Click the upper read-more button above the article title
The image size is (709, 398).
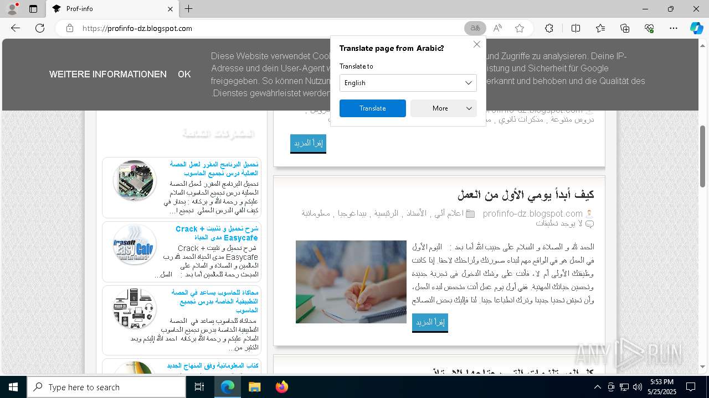(308, 144)
